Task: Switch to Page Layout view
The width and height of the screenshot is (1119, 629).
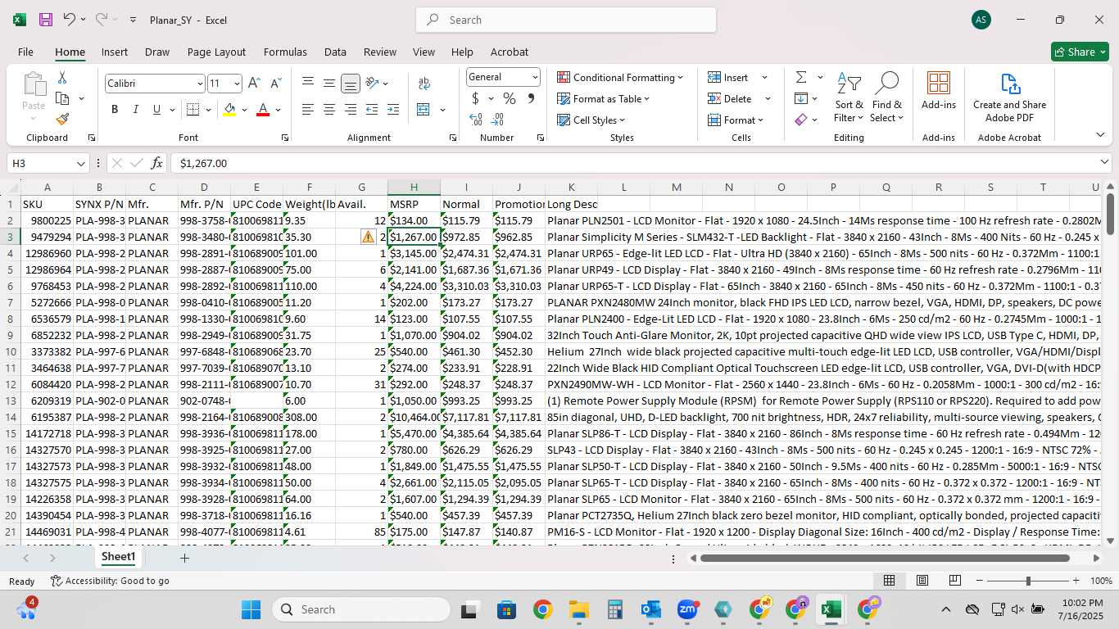Action: click(922, 581)
